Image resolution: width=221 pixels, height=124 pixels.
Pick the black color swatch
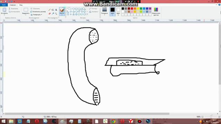[123, 9]
